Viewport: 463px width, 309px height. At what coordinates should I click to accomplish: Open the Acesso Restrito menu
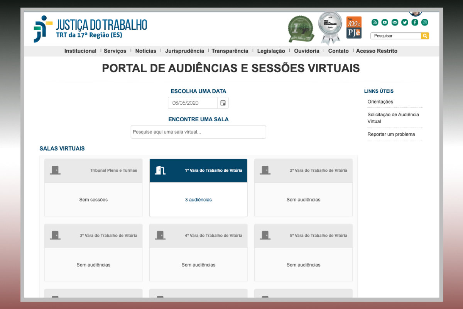click(x=377, y=51)
